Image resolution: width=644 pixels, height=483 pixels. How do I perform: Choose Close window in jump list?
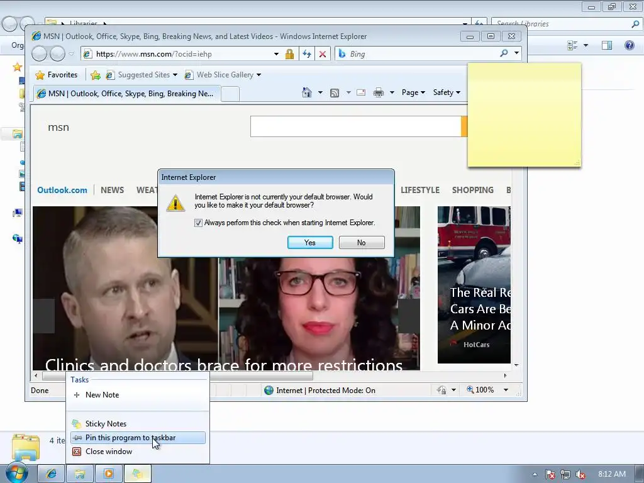coord(138,452)
